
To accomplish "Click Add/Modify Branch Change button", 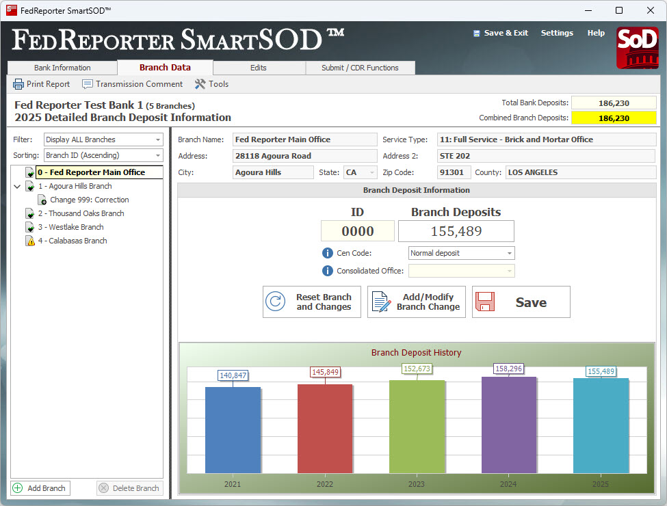I will click(x=417, y=302).
